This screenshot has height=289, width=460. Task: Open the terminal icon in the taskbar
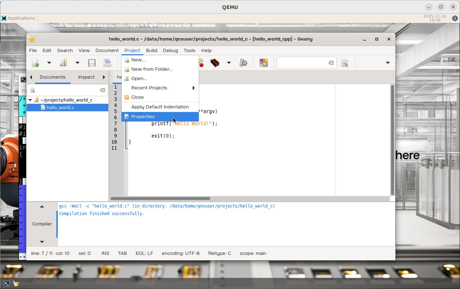coord(6,283)
